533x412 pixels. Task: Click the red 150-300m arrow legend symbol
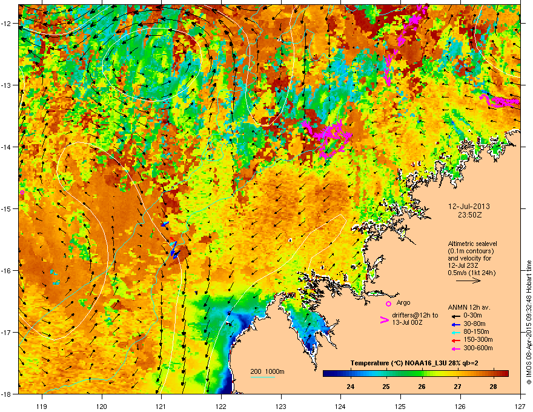coord(455,340)
